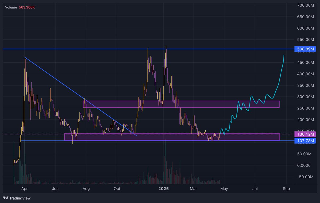
Task: Select the upper purple resistance zone rectangle
Action: click(181, 104)
